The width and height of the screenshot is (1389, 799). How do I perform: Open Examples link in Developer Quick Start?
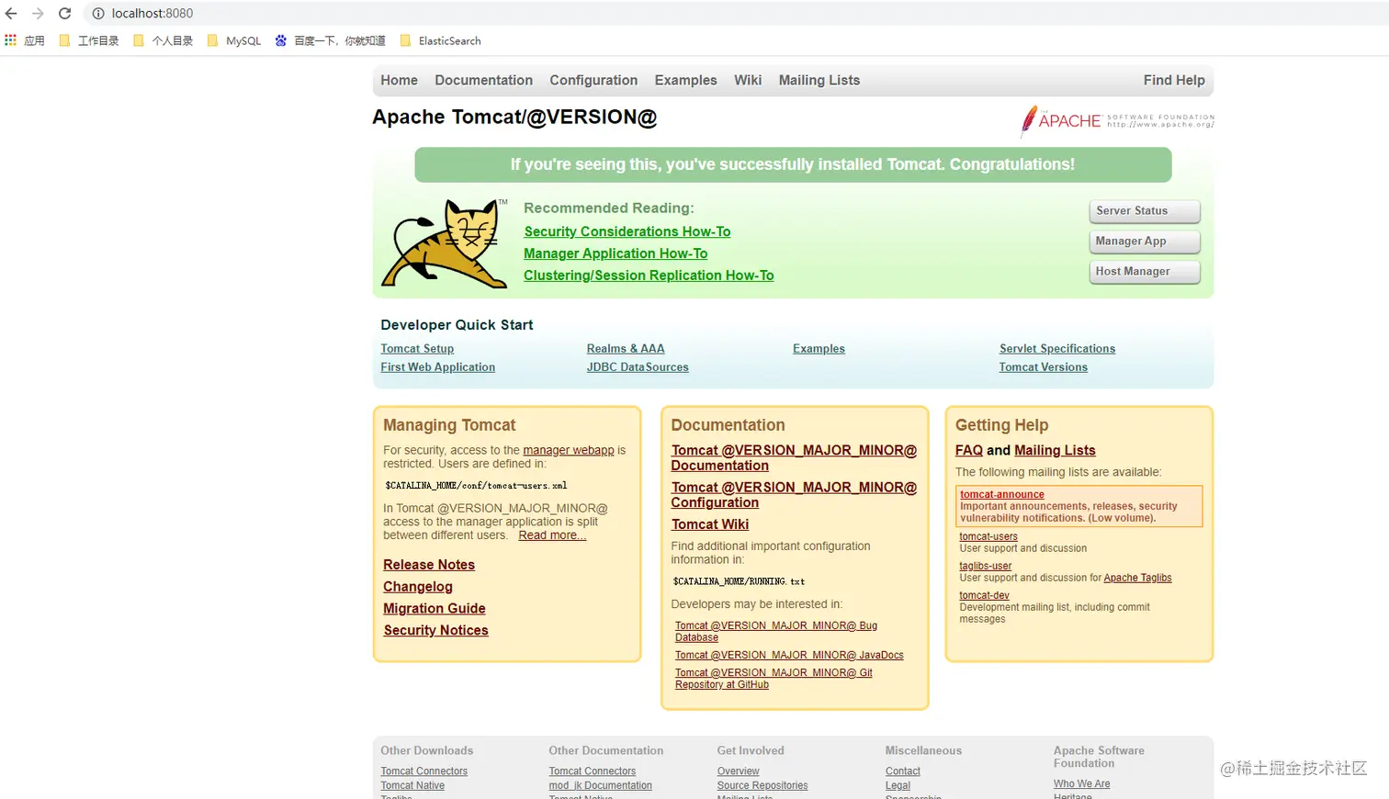[819, 349]
